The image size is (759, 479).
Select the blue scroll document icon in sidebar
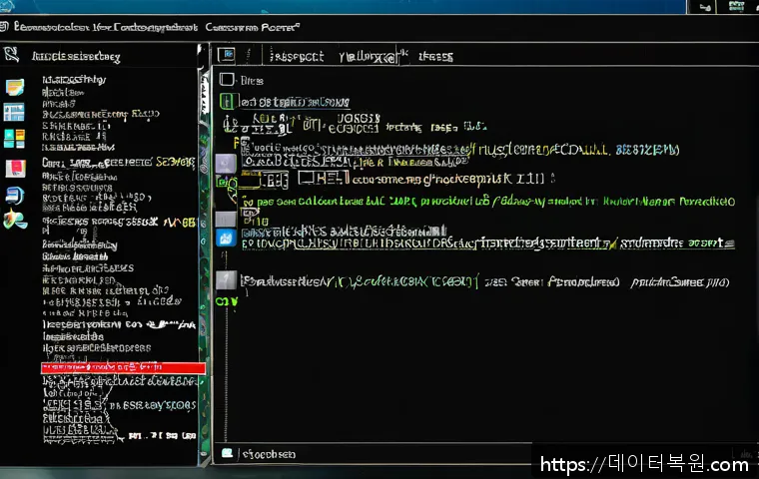(15, 196)
